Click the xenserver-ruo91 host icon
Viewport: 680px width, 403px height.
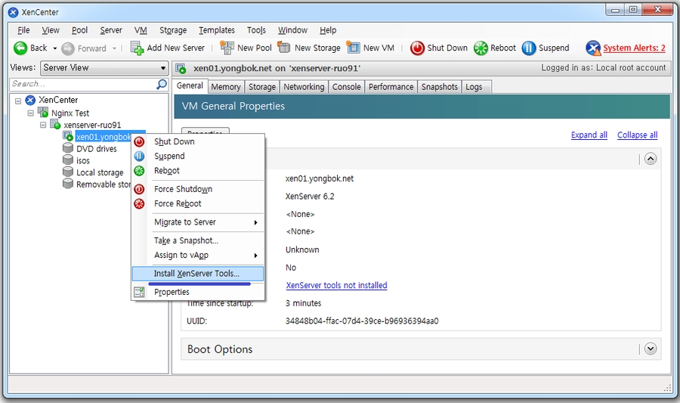tap(55, 125)
